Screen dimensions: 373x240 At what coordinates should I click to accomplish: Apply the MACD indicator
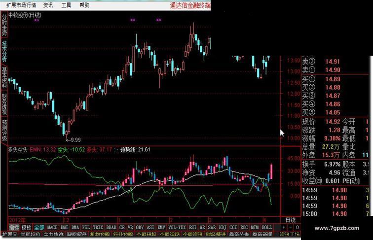click(52, 227)
